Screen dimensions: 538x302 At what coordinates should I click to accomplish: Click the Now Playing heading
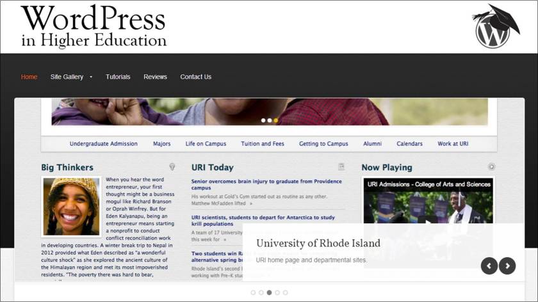[x=387, y=167]
